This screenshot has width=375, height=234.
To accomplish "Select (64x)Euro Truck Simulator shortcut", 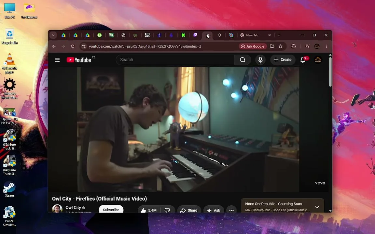I will pyautogui.click(x=9, y=165).
